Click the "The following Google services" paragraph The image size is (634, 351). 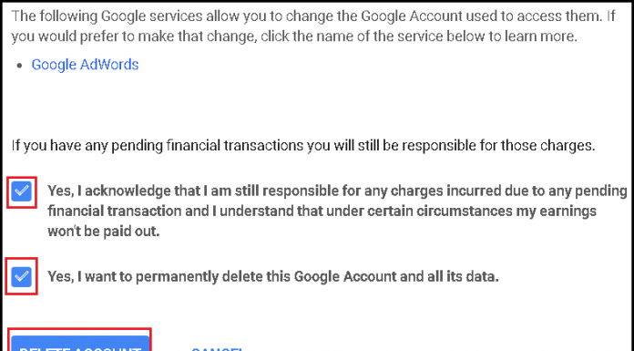313,26
